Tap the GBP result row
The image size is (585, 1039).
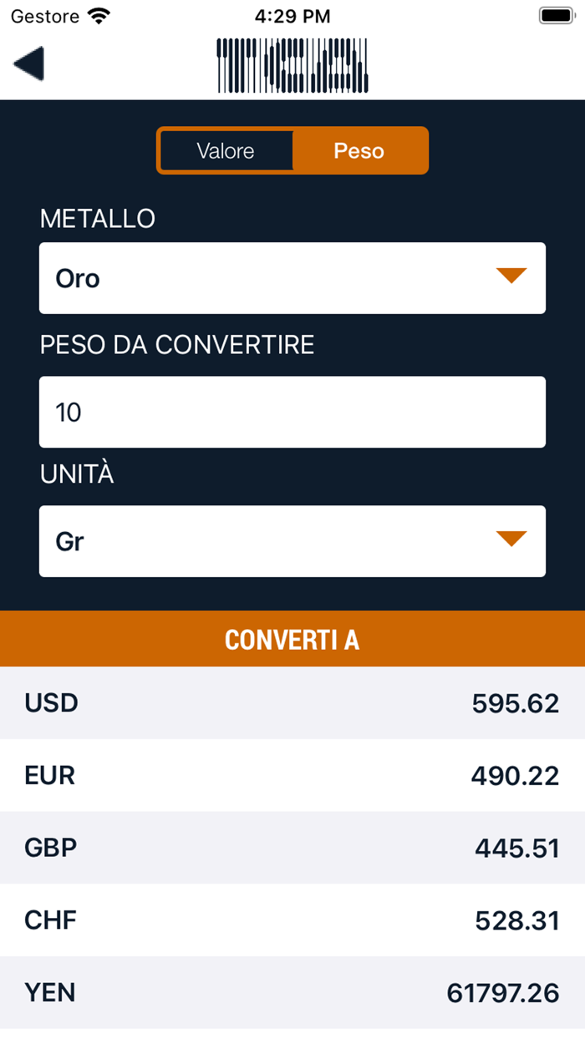(x=292, y=848)
